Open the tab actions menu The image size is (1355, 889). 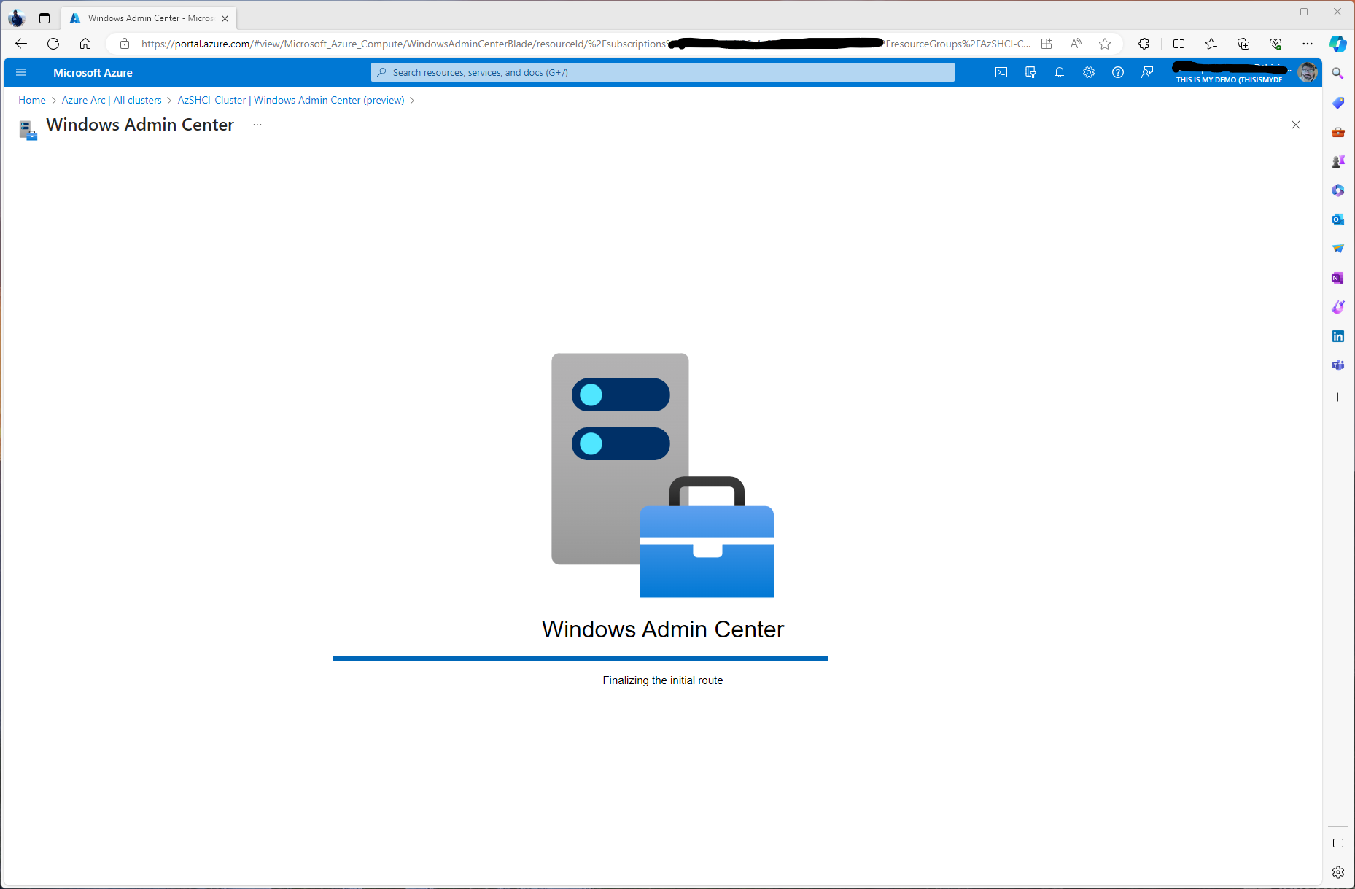tap(44, 18)
